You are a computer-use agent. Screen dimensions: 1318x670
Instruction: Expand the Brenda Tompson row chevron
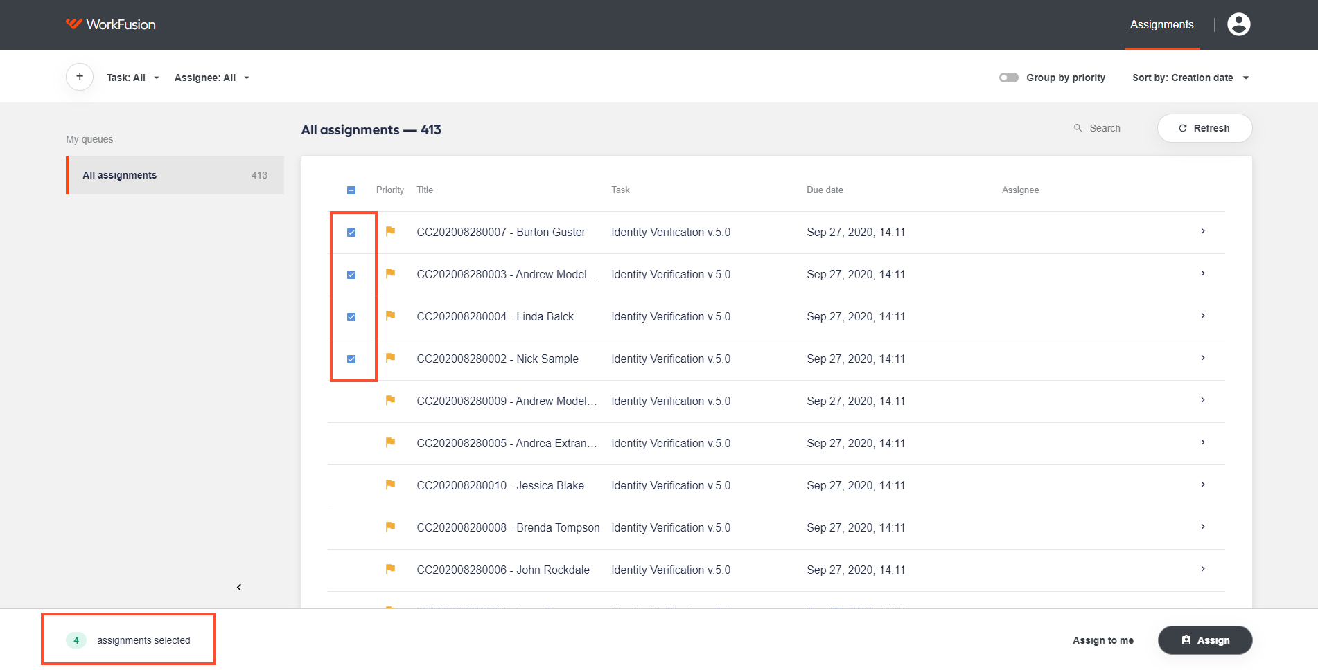(x=1203, y=527)
